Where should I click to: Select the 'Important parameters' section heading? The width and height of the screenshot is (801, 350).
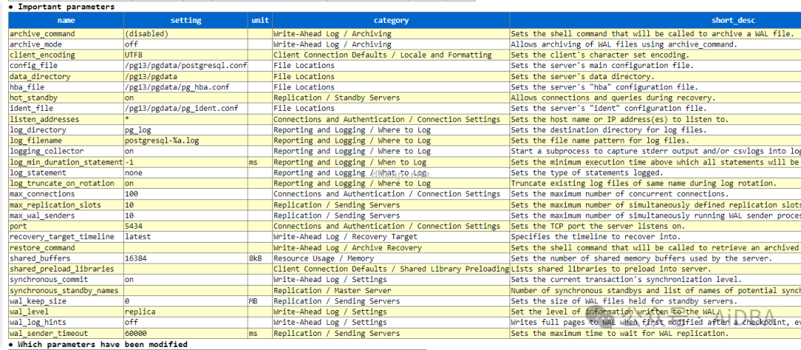[67, 7]
